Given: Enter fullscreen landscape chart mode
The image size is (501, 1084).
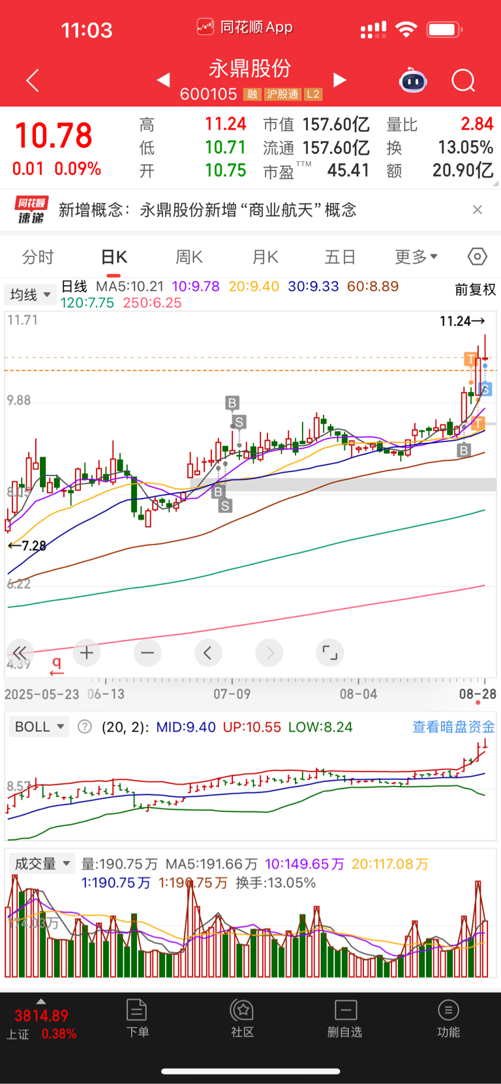Looking at the screenshot, I should coord(330,653).
